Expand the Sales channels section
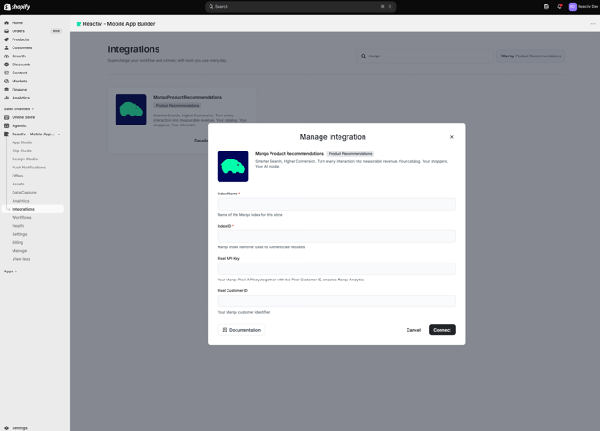 (19, 109)
